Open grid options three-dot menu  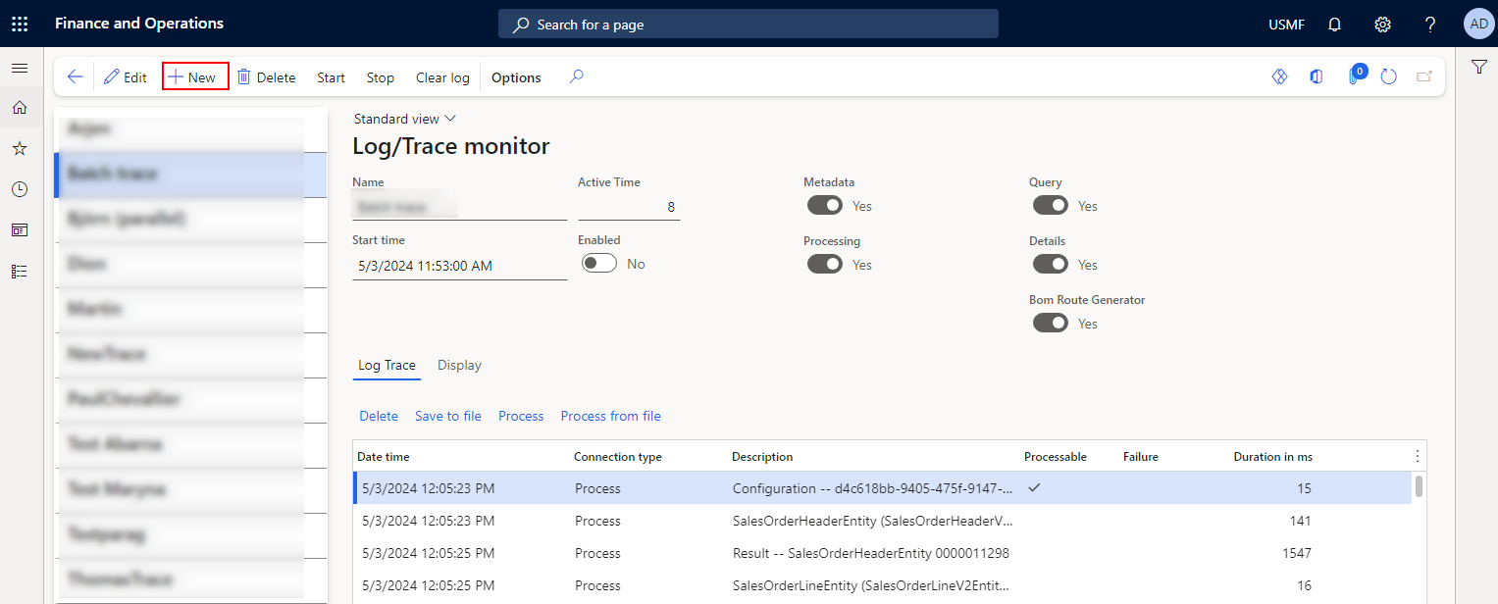[x=1417, y=456]
